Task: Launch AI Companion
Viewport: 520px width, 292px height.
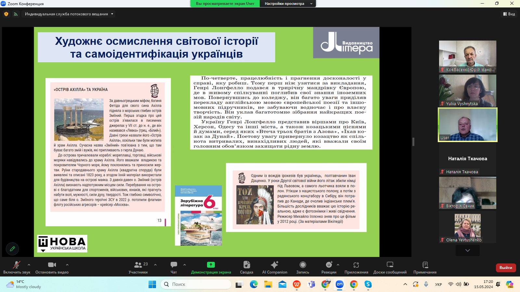Action: [x=275, y=268]
